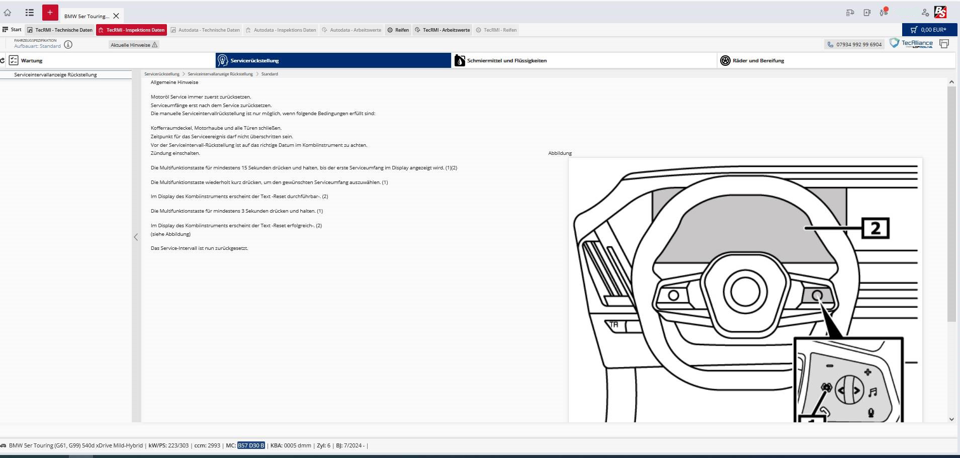Select Serviceintervallanzeige Rückstellung in sidebar
Image resolution: width=960 pixels, height=458 pixels.
point(55,74)
